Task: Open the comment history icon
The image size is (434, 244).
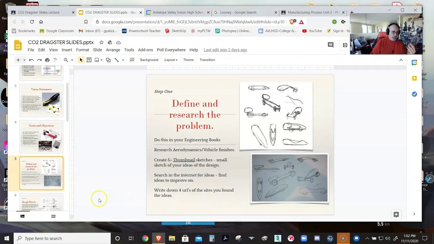Action: pos(331,45)
